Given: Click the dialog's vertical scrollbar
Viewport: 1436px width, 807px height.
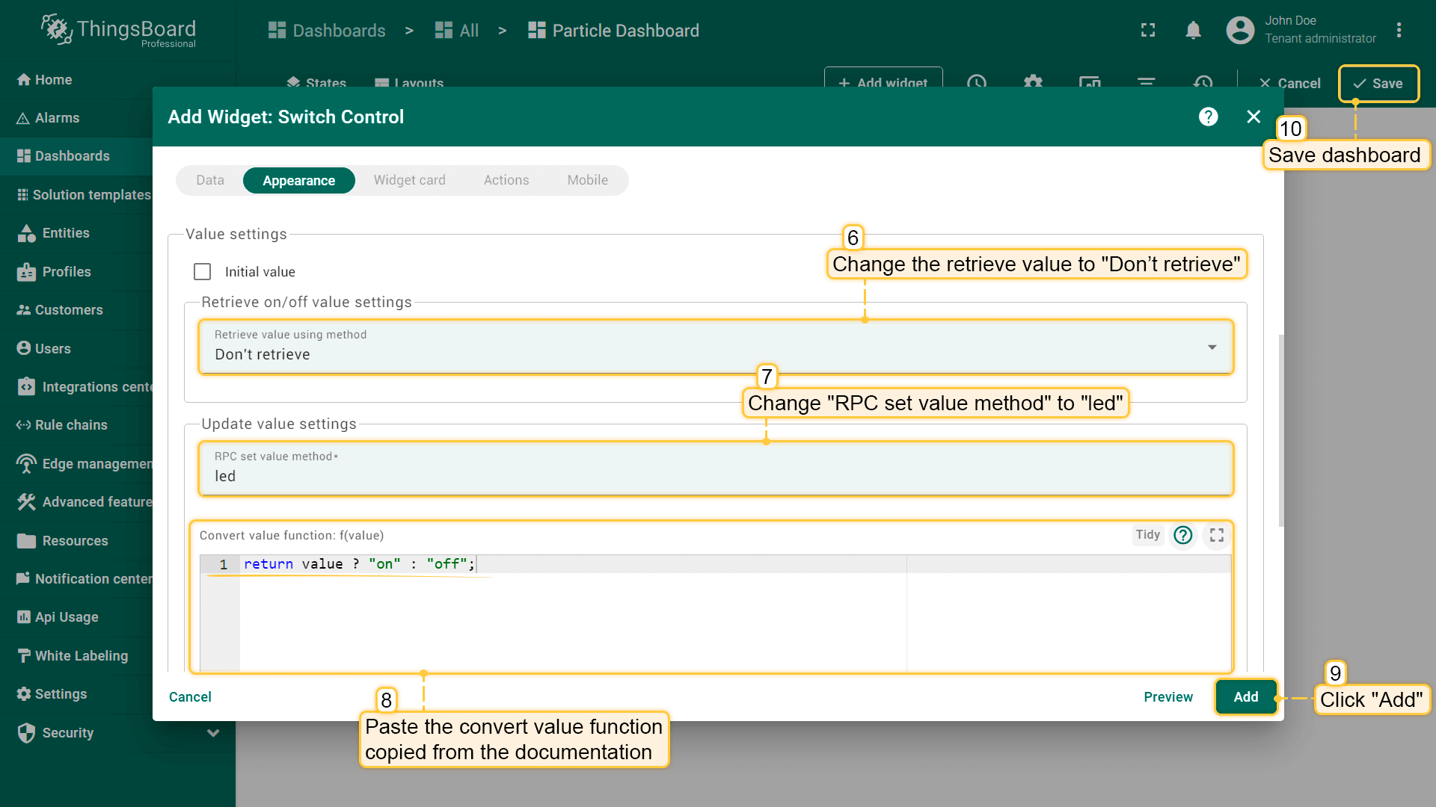Looking at the screenshot, I should click(1280, 430).
